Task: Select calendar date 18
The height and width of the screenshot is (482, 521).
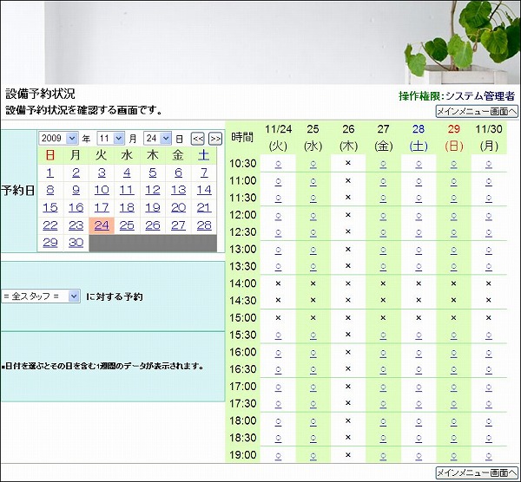Action: (127, 208)
